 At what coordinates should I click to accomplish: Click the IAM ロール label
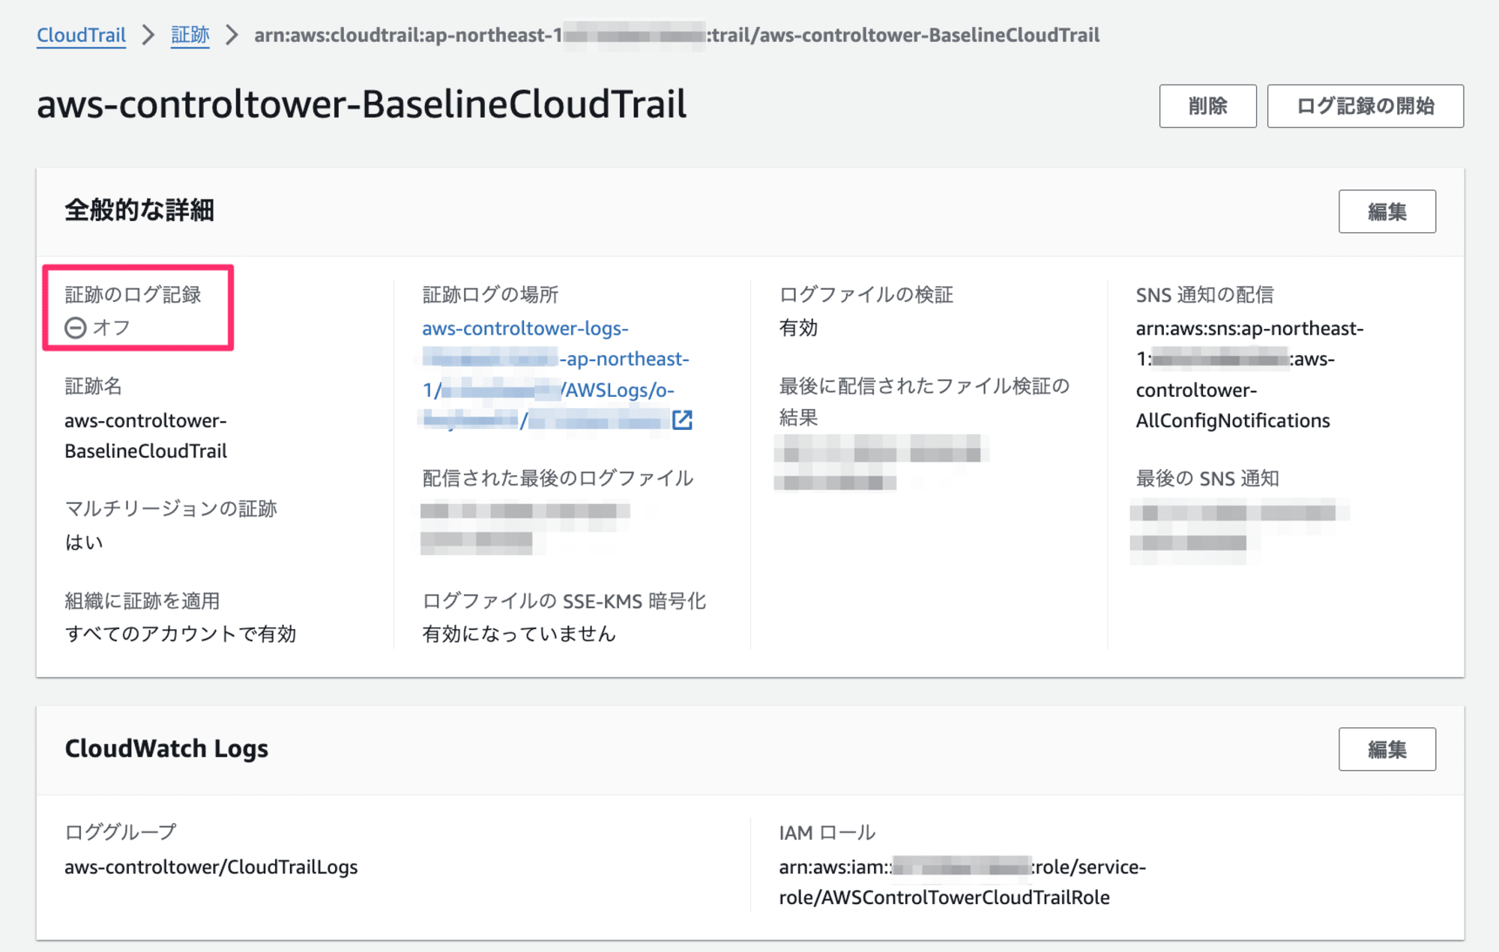(x=827, y=832)
